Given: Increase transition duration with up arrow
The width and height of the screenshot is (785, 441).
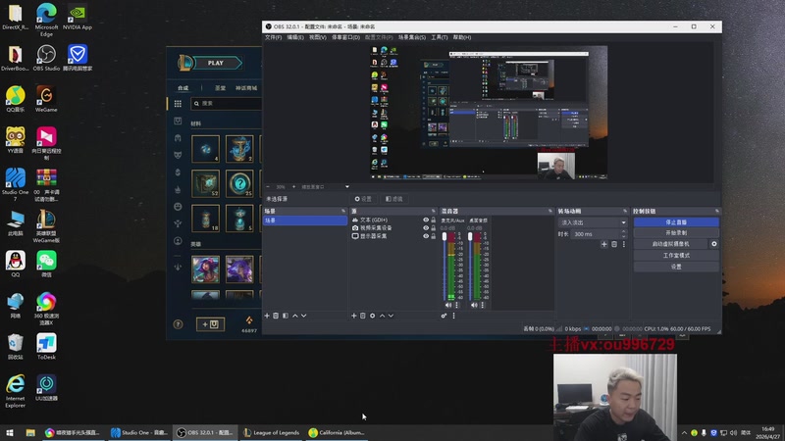Looking at the screenshot, I should (624, 231).
